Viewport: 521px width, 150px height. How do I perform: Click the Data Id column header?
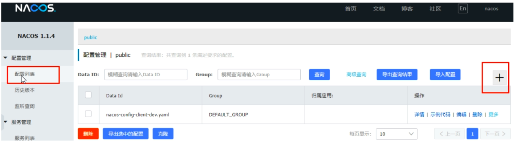[x=151, y=96]
